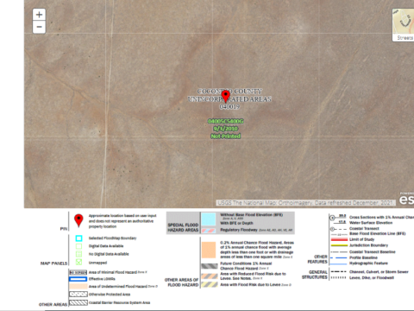Viewport: 414px width, 311px height.
Task: Click the red pin icon in legend
Action: (x=78, y=220)
